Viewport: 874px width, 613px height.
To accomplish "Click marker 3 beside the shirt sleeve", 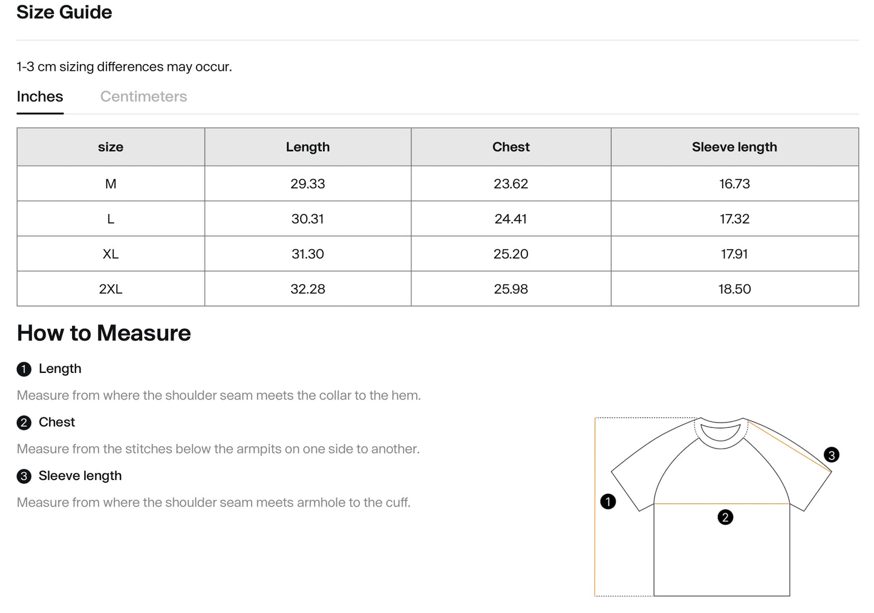I will [832, 455].
